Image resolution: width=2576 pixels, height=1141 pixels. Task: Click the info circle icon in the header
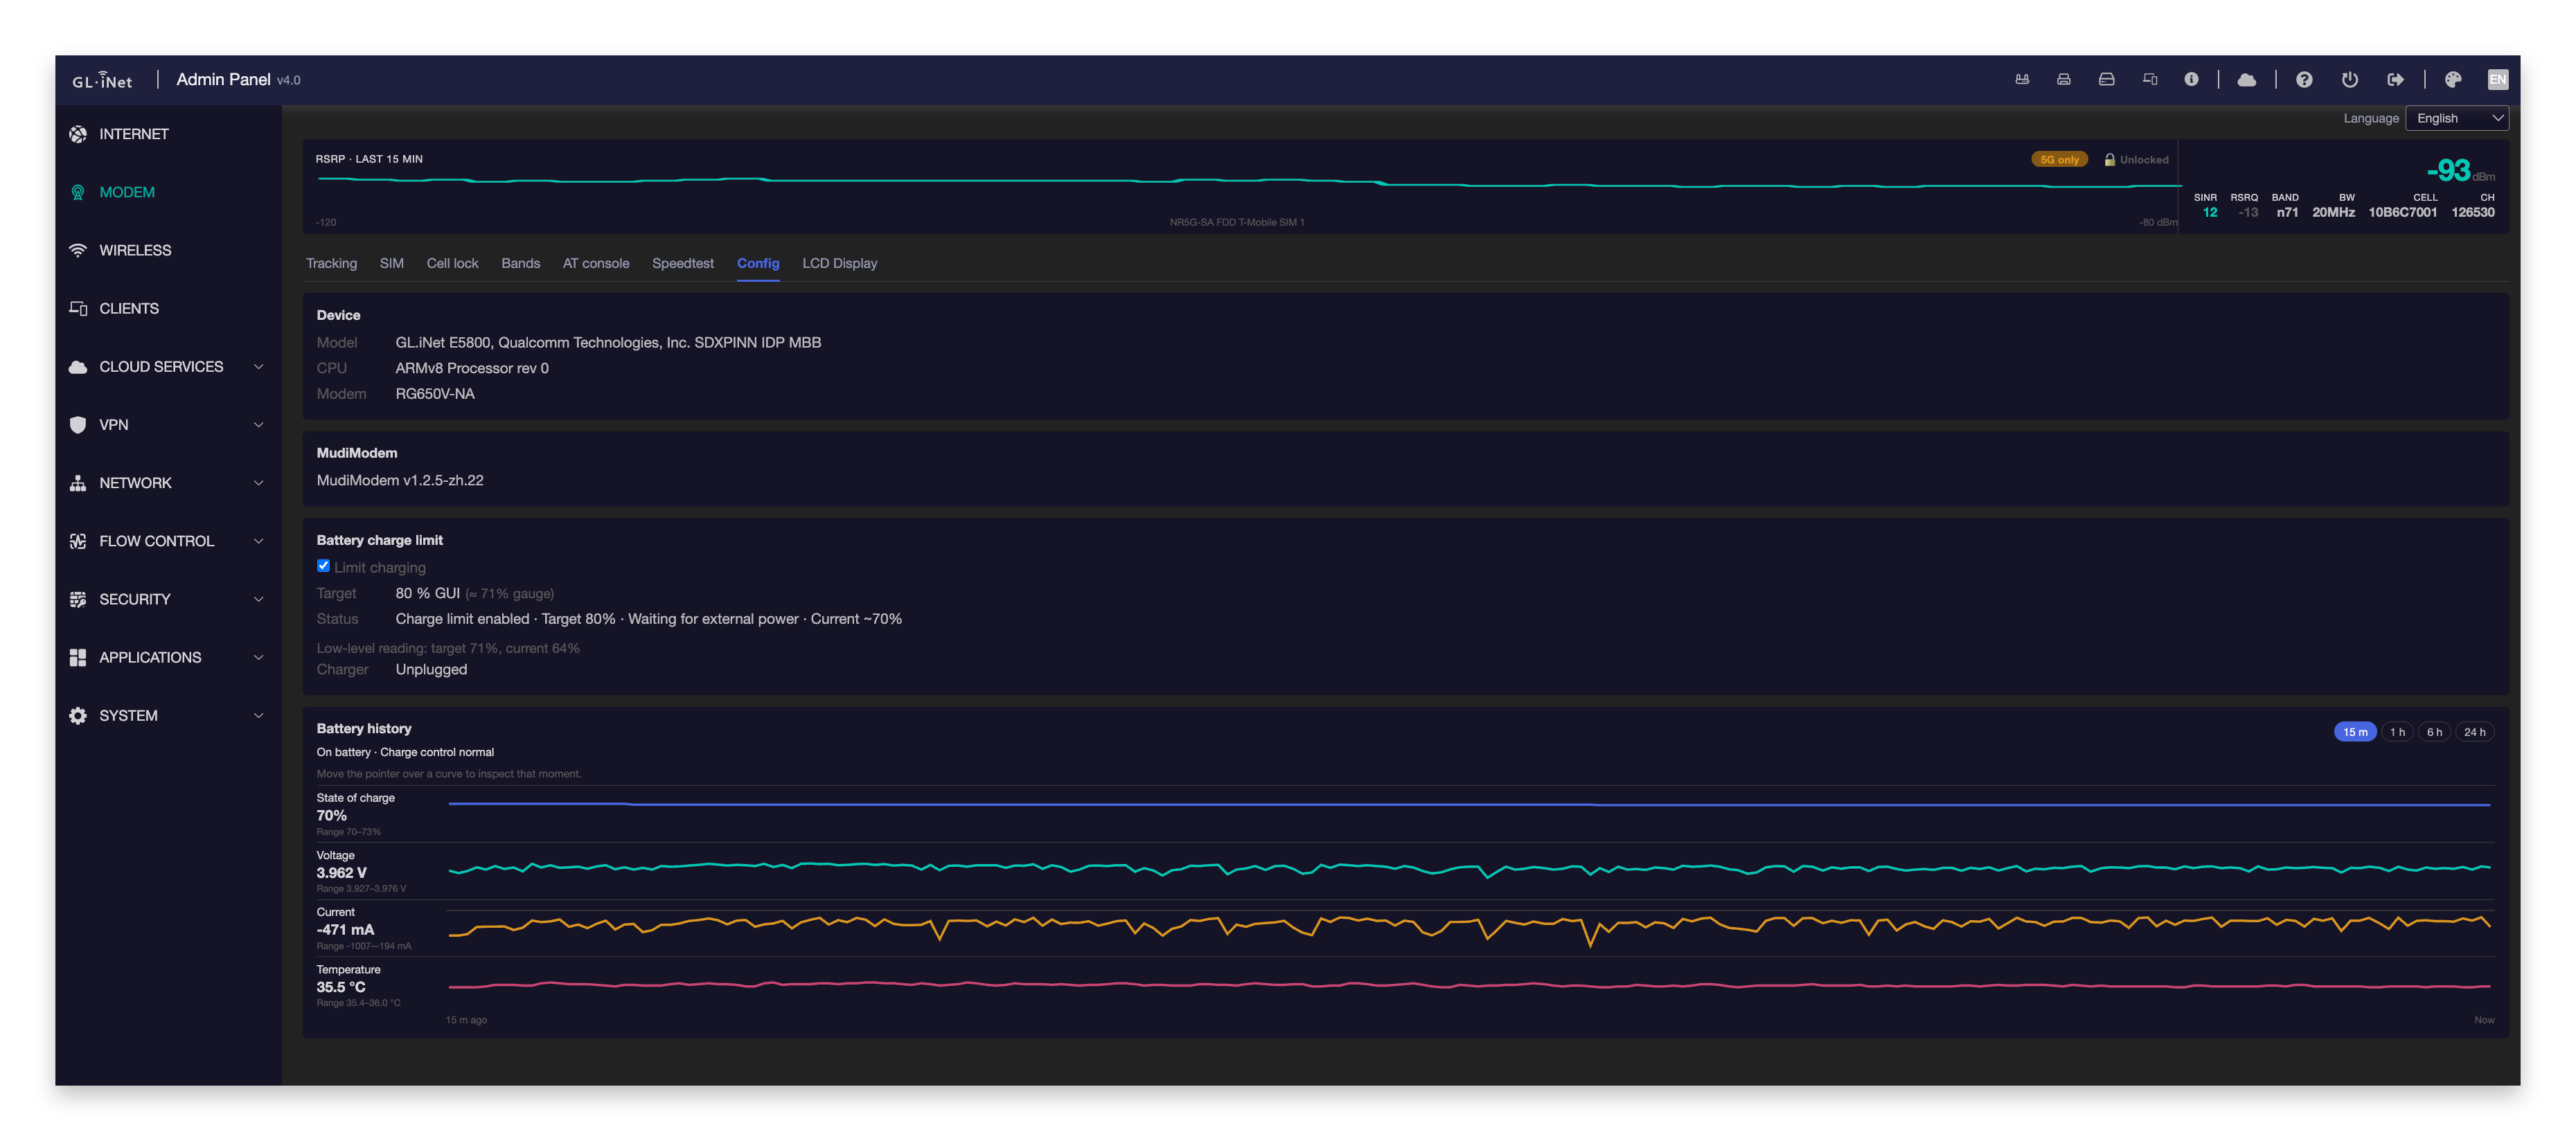coord(2191,80)
